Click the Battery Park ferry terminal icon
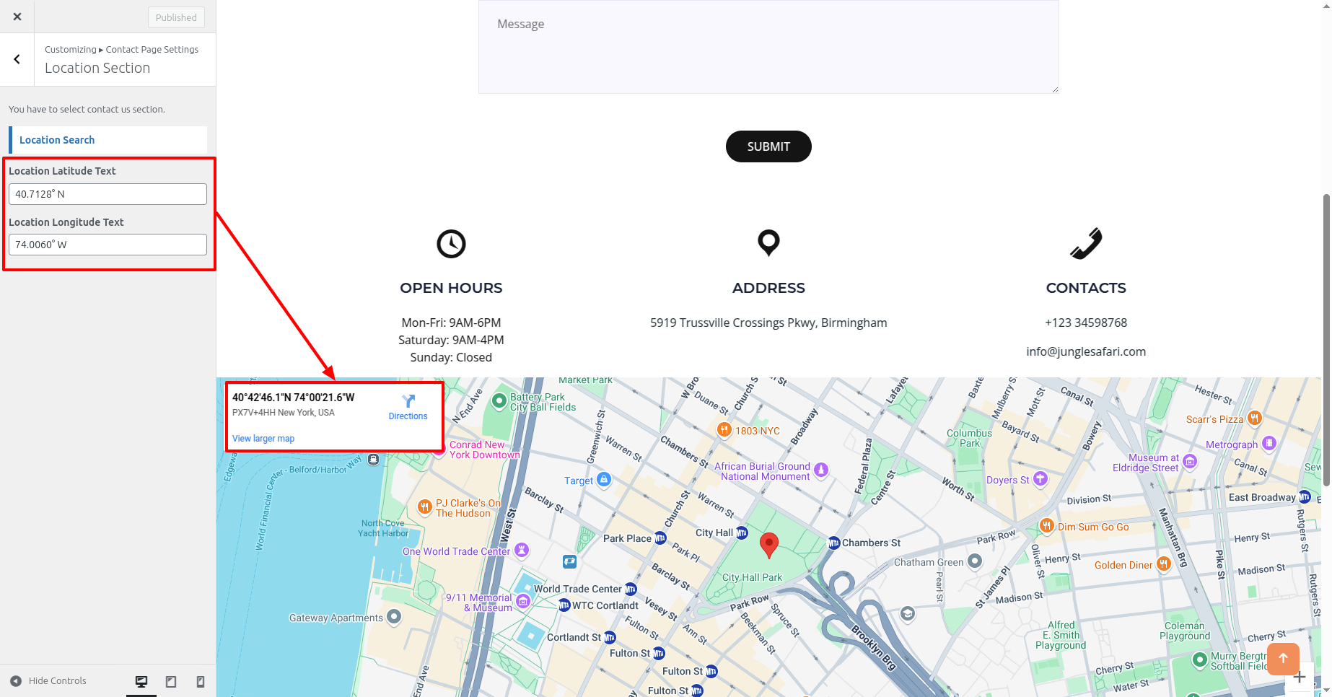Viewport: 1332px width, 697px height. click(373, 459)
